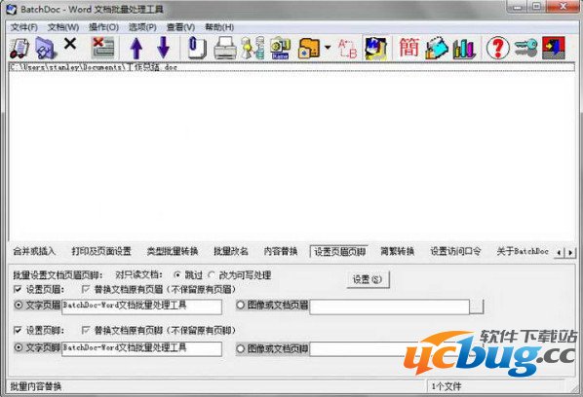Open help with the red question mark icon
583x397 pixels.
click(x=498, y=48)
